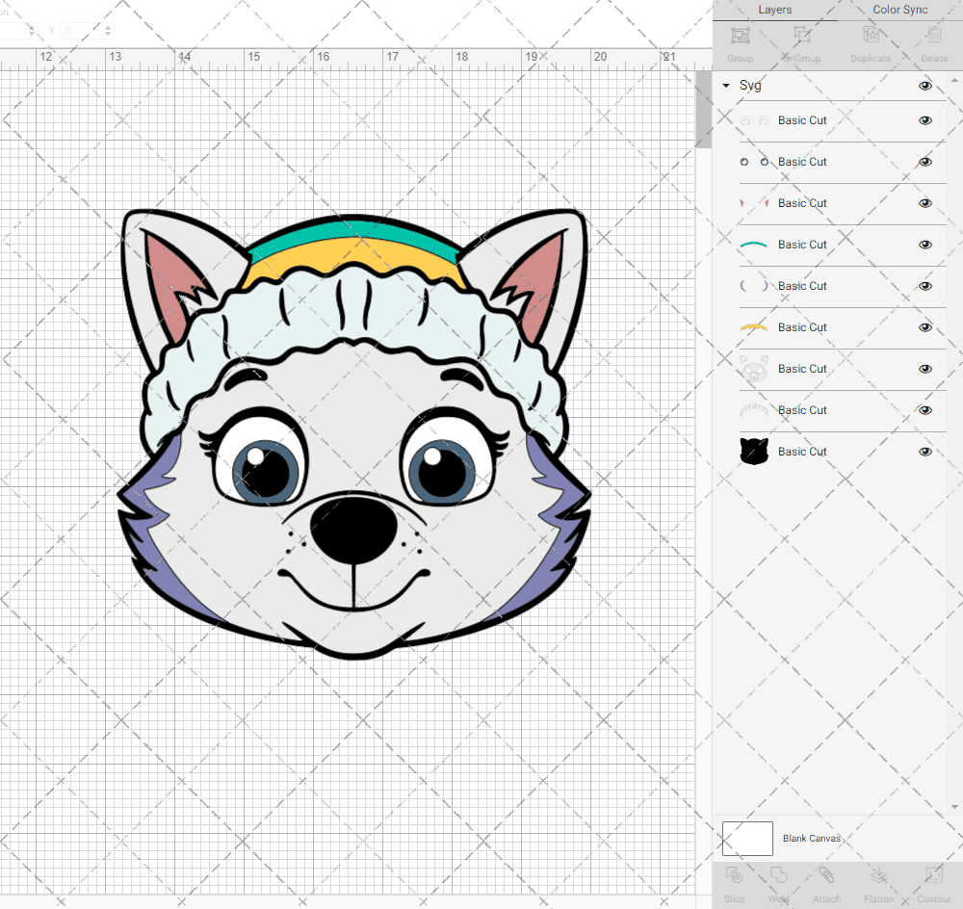963x909 pixels.
Task: Click the layers panel scroll down arrow
Action: 953,807
